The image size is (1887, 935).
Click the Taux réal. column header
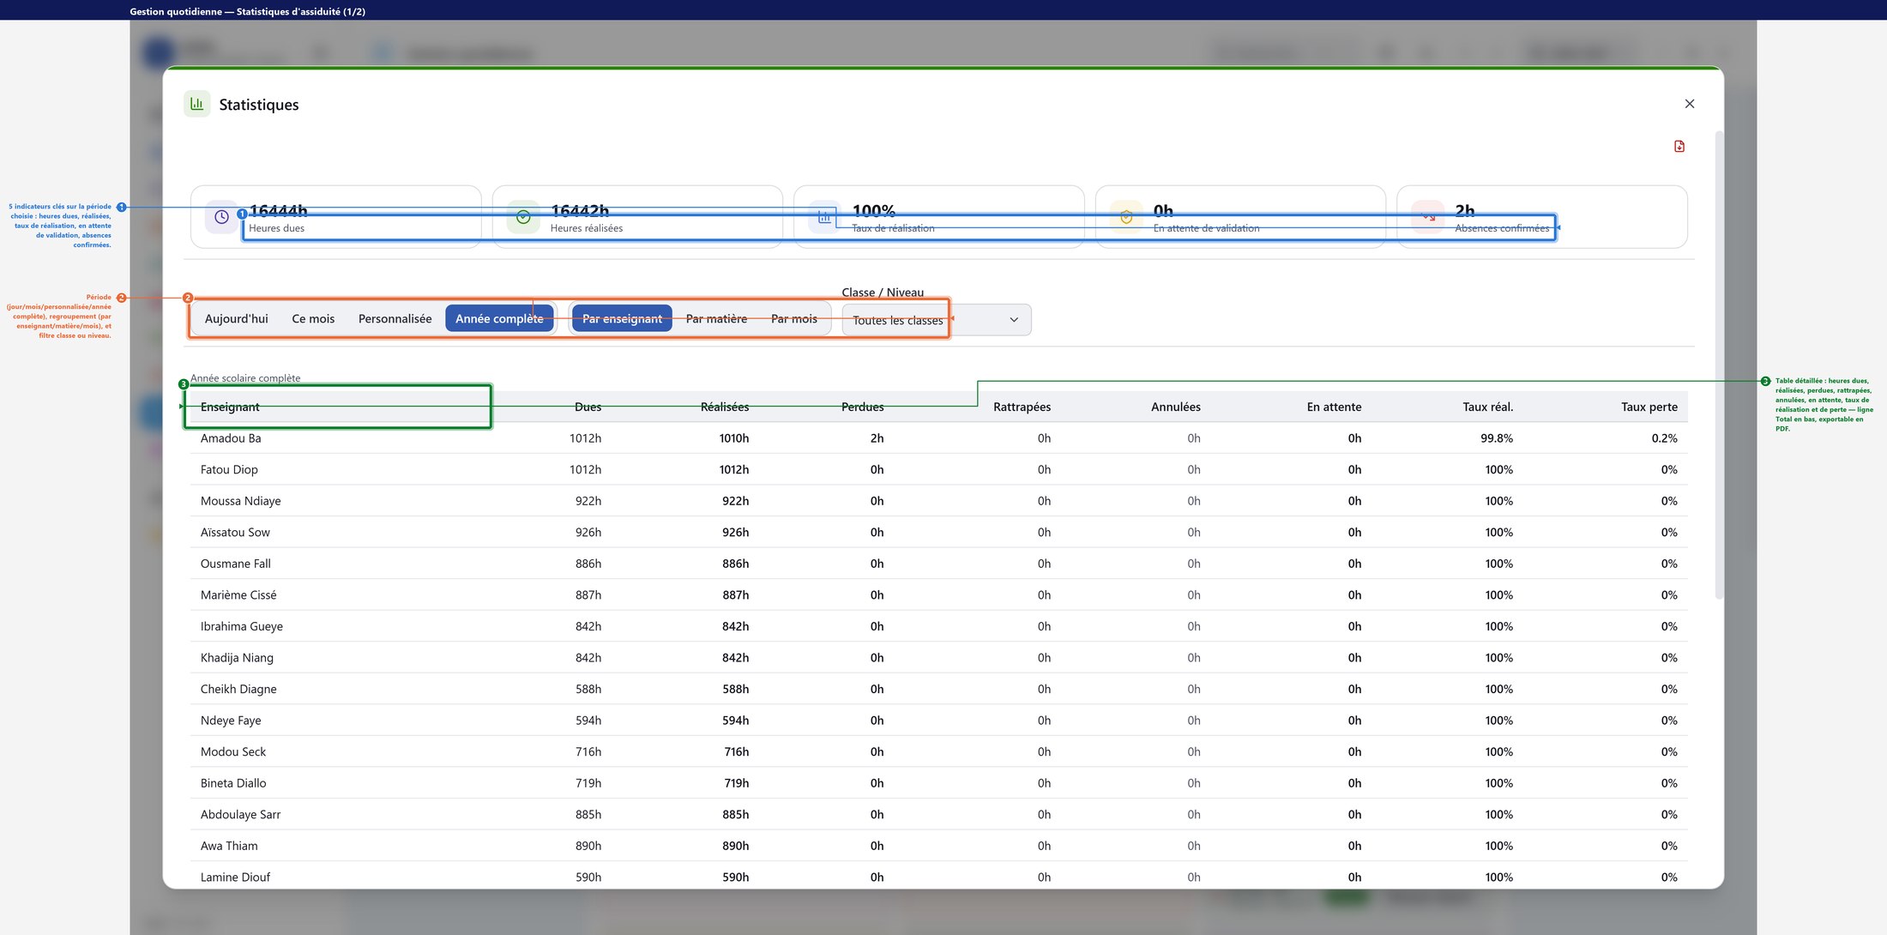pyautogui.click(x=1488, y=407)
